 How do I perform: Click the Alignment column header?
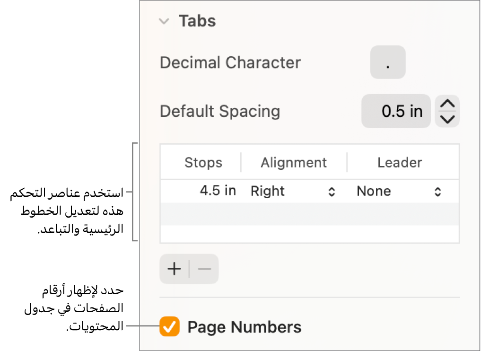tap(294, 163)
